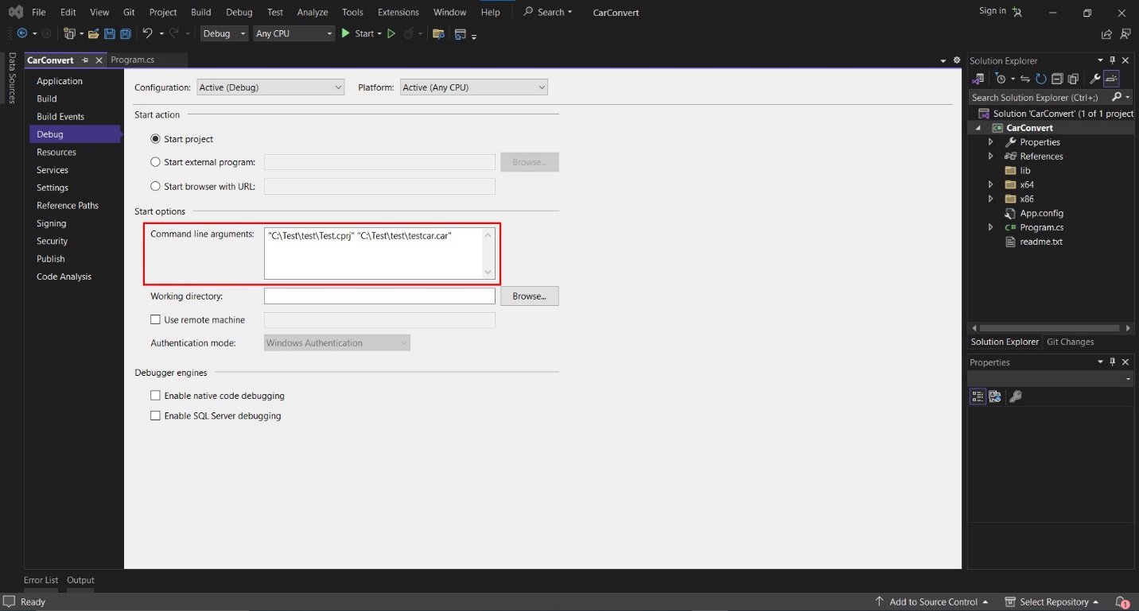The image size is (1139, 611).
Task: Select the Build Events properties page
Action: click(x=60, y=117)
